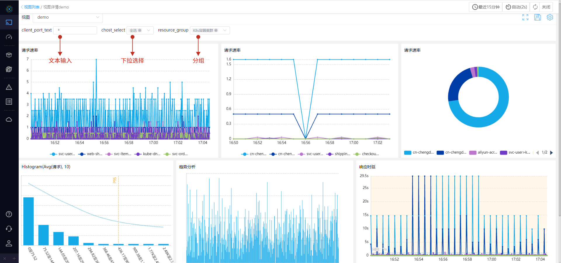This screenshot has height=263, width=561.
Task: Go to next page of donut legend
Action: [x=551, y=152]
